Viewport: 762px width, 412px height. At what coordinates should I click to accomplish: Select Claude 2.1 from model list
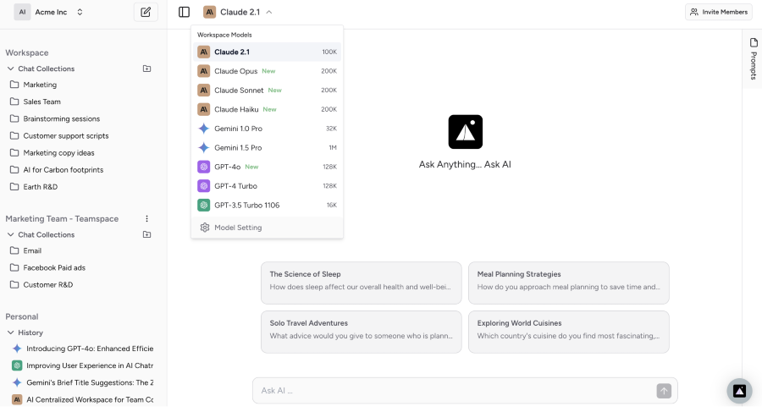click(x=267, y=52)
